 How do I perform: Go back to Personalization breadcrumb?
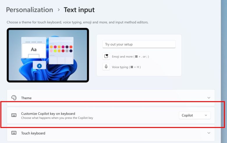point(29,10)
